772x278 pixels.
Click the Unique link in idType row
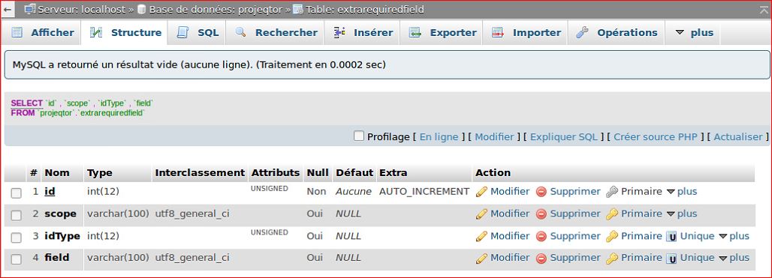point(697,236)
